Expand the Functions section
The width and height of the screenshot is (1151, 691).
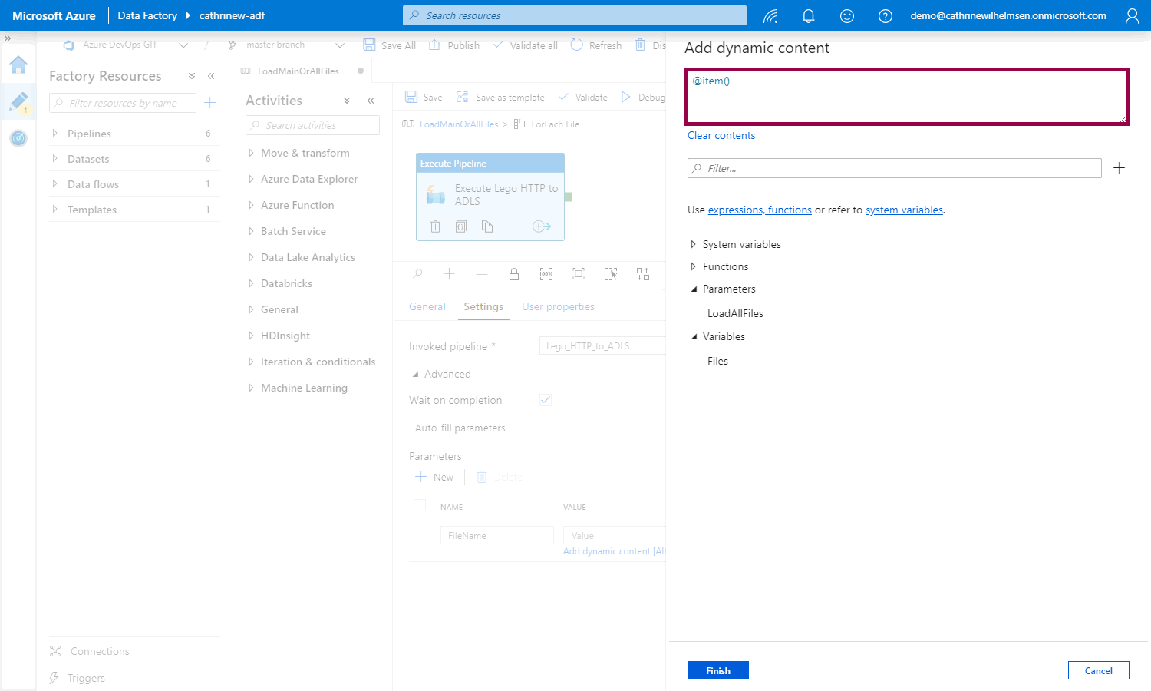click(x=694, y=266)
